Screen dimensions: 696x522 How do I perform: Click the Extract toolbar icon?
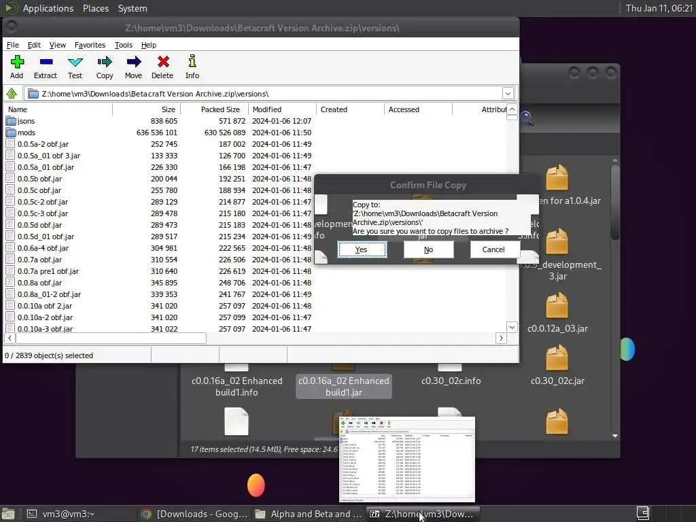click(46, 62)
